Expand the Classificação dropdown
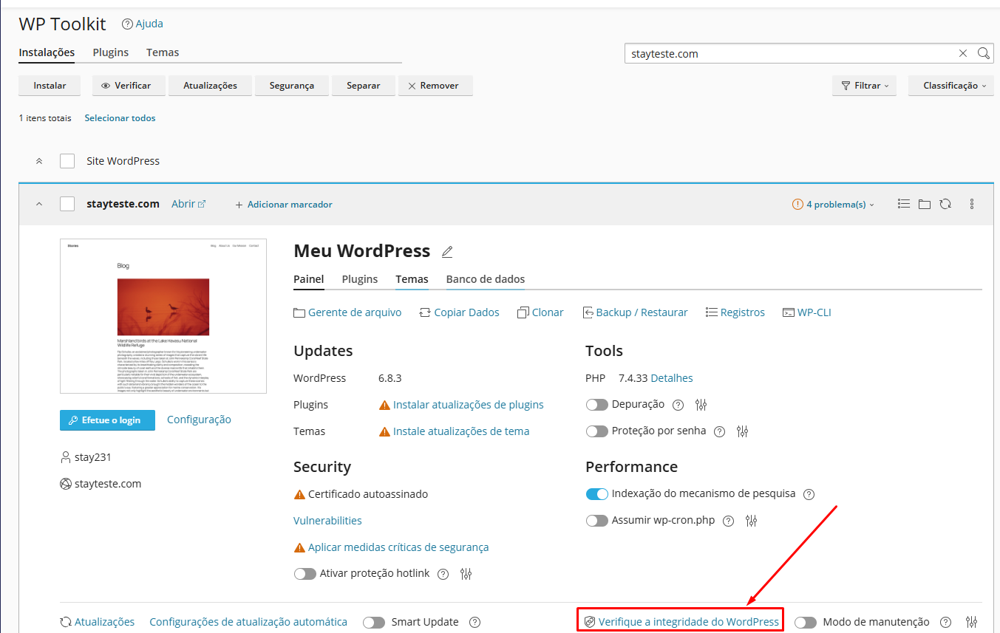Image resolution: width=1000 pixels, height=633 pixels. 953,86
